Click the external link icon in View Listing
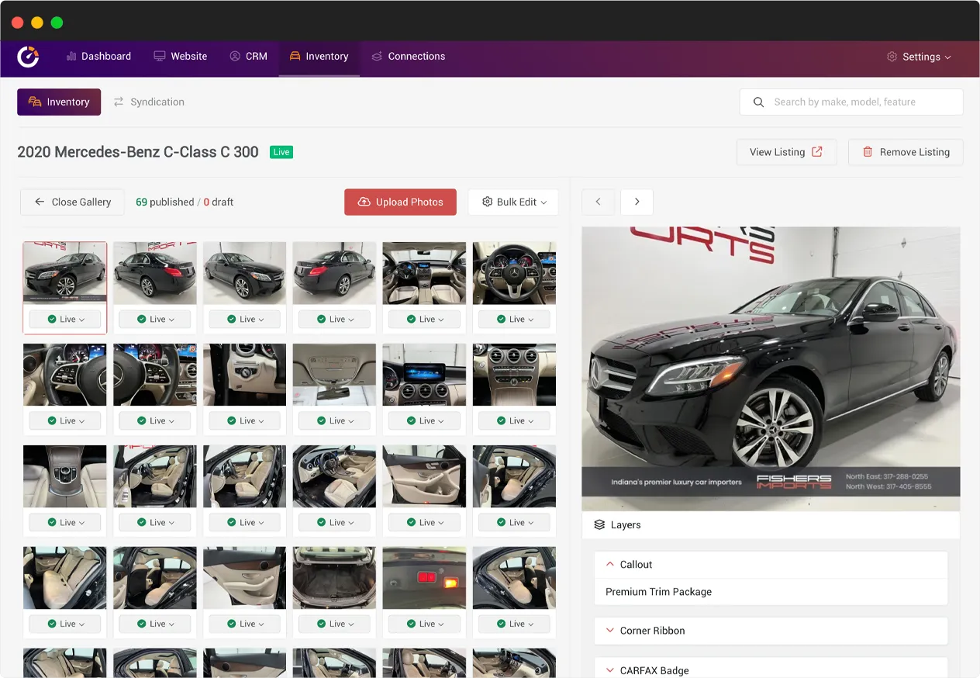The width and height of the screenshot is (980, 678). click(816, 152)
